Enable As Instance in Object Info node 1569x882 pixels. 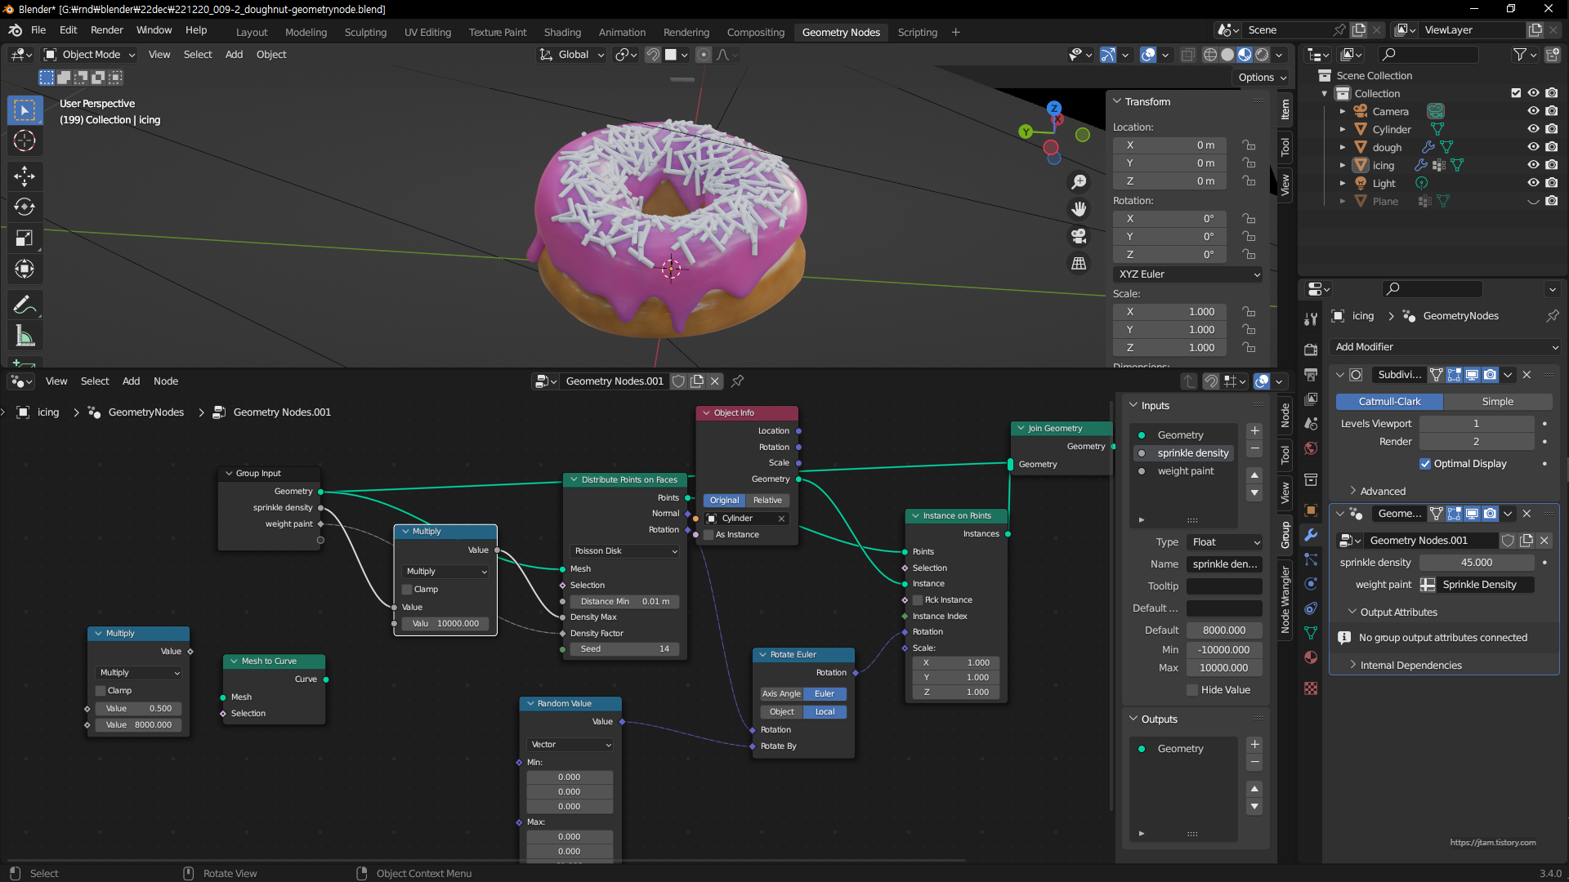(x=709, y=534)
